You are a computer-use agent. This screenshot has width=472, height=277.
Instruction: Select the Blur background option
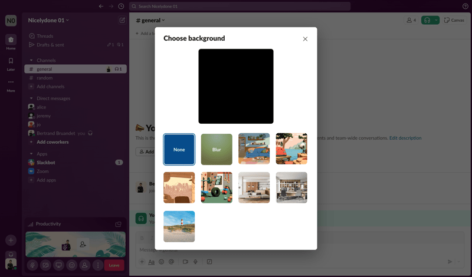(217, 150)
